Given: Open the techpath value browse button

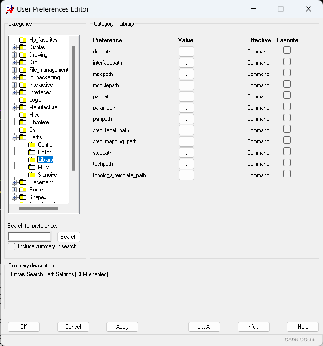Looking at the screenshot, I should (186, 164).
